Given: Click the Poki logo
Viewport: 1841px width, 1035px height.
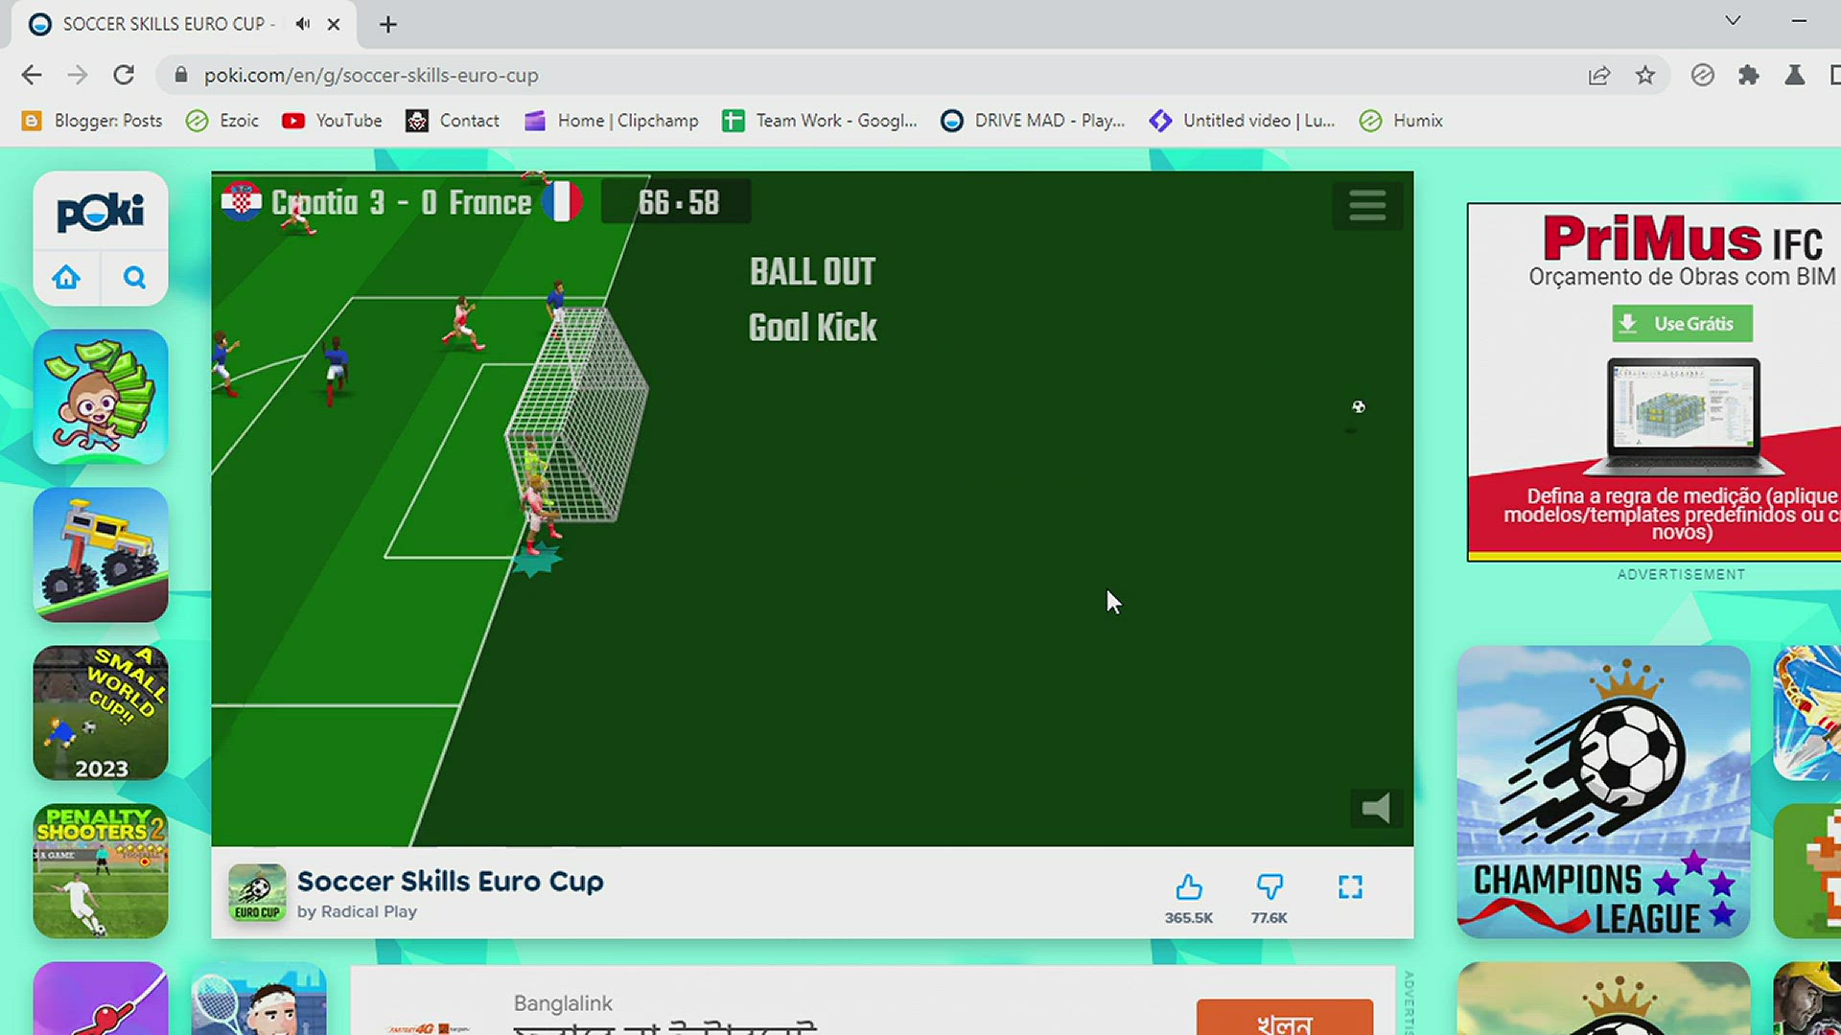Looking at the screenshot, I should coord(101,212).
